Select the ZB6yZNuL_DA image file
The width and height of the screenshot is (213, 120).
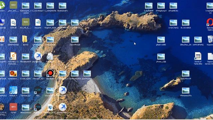[x=186, y=40]
